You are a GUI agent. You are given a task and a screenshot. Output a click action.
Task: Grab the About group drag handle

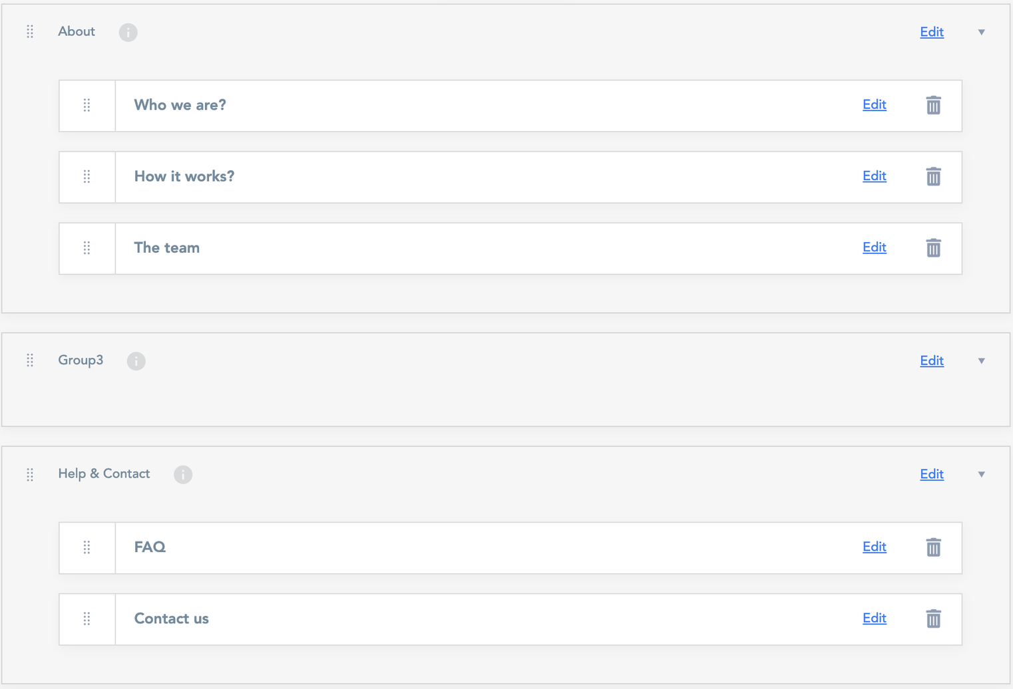(x=30, y=32)
